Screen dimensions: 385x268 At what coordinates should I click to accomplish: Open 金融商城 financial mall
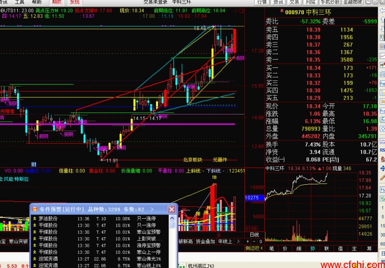tap(353, 2)
